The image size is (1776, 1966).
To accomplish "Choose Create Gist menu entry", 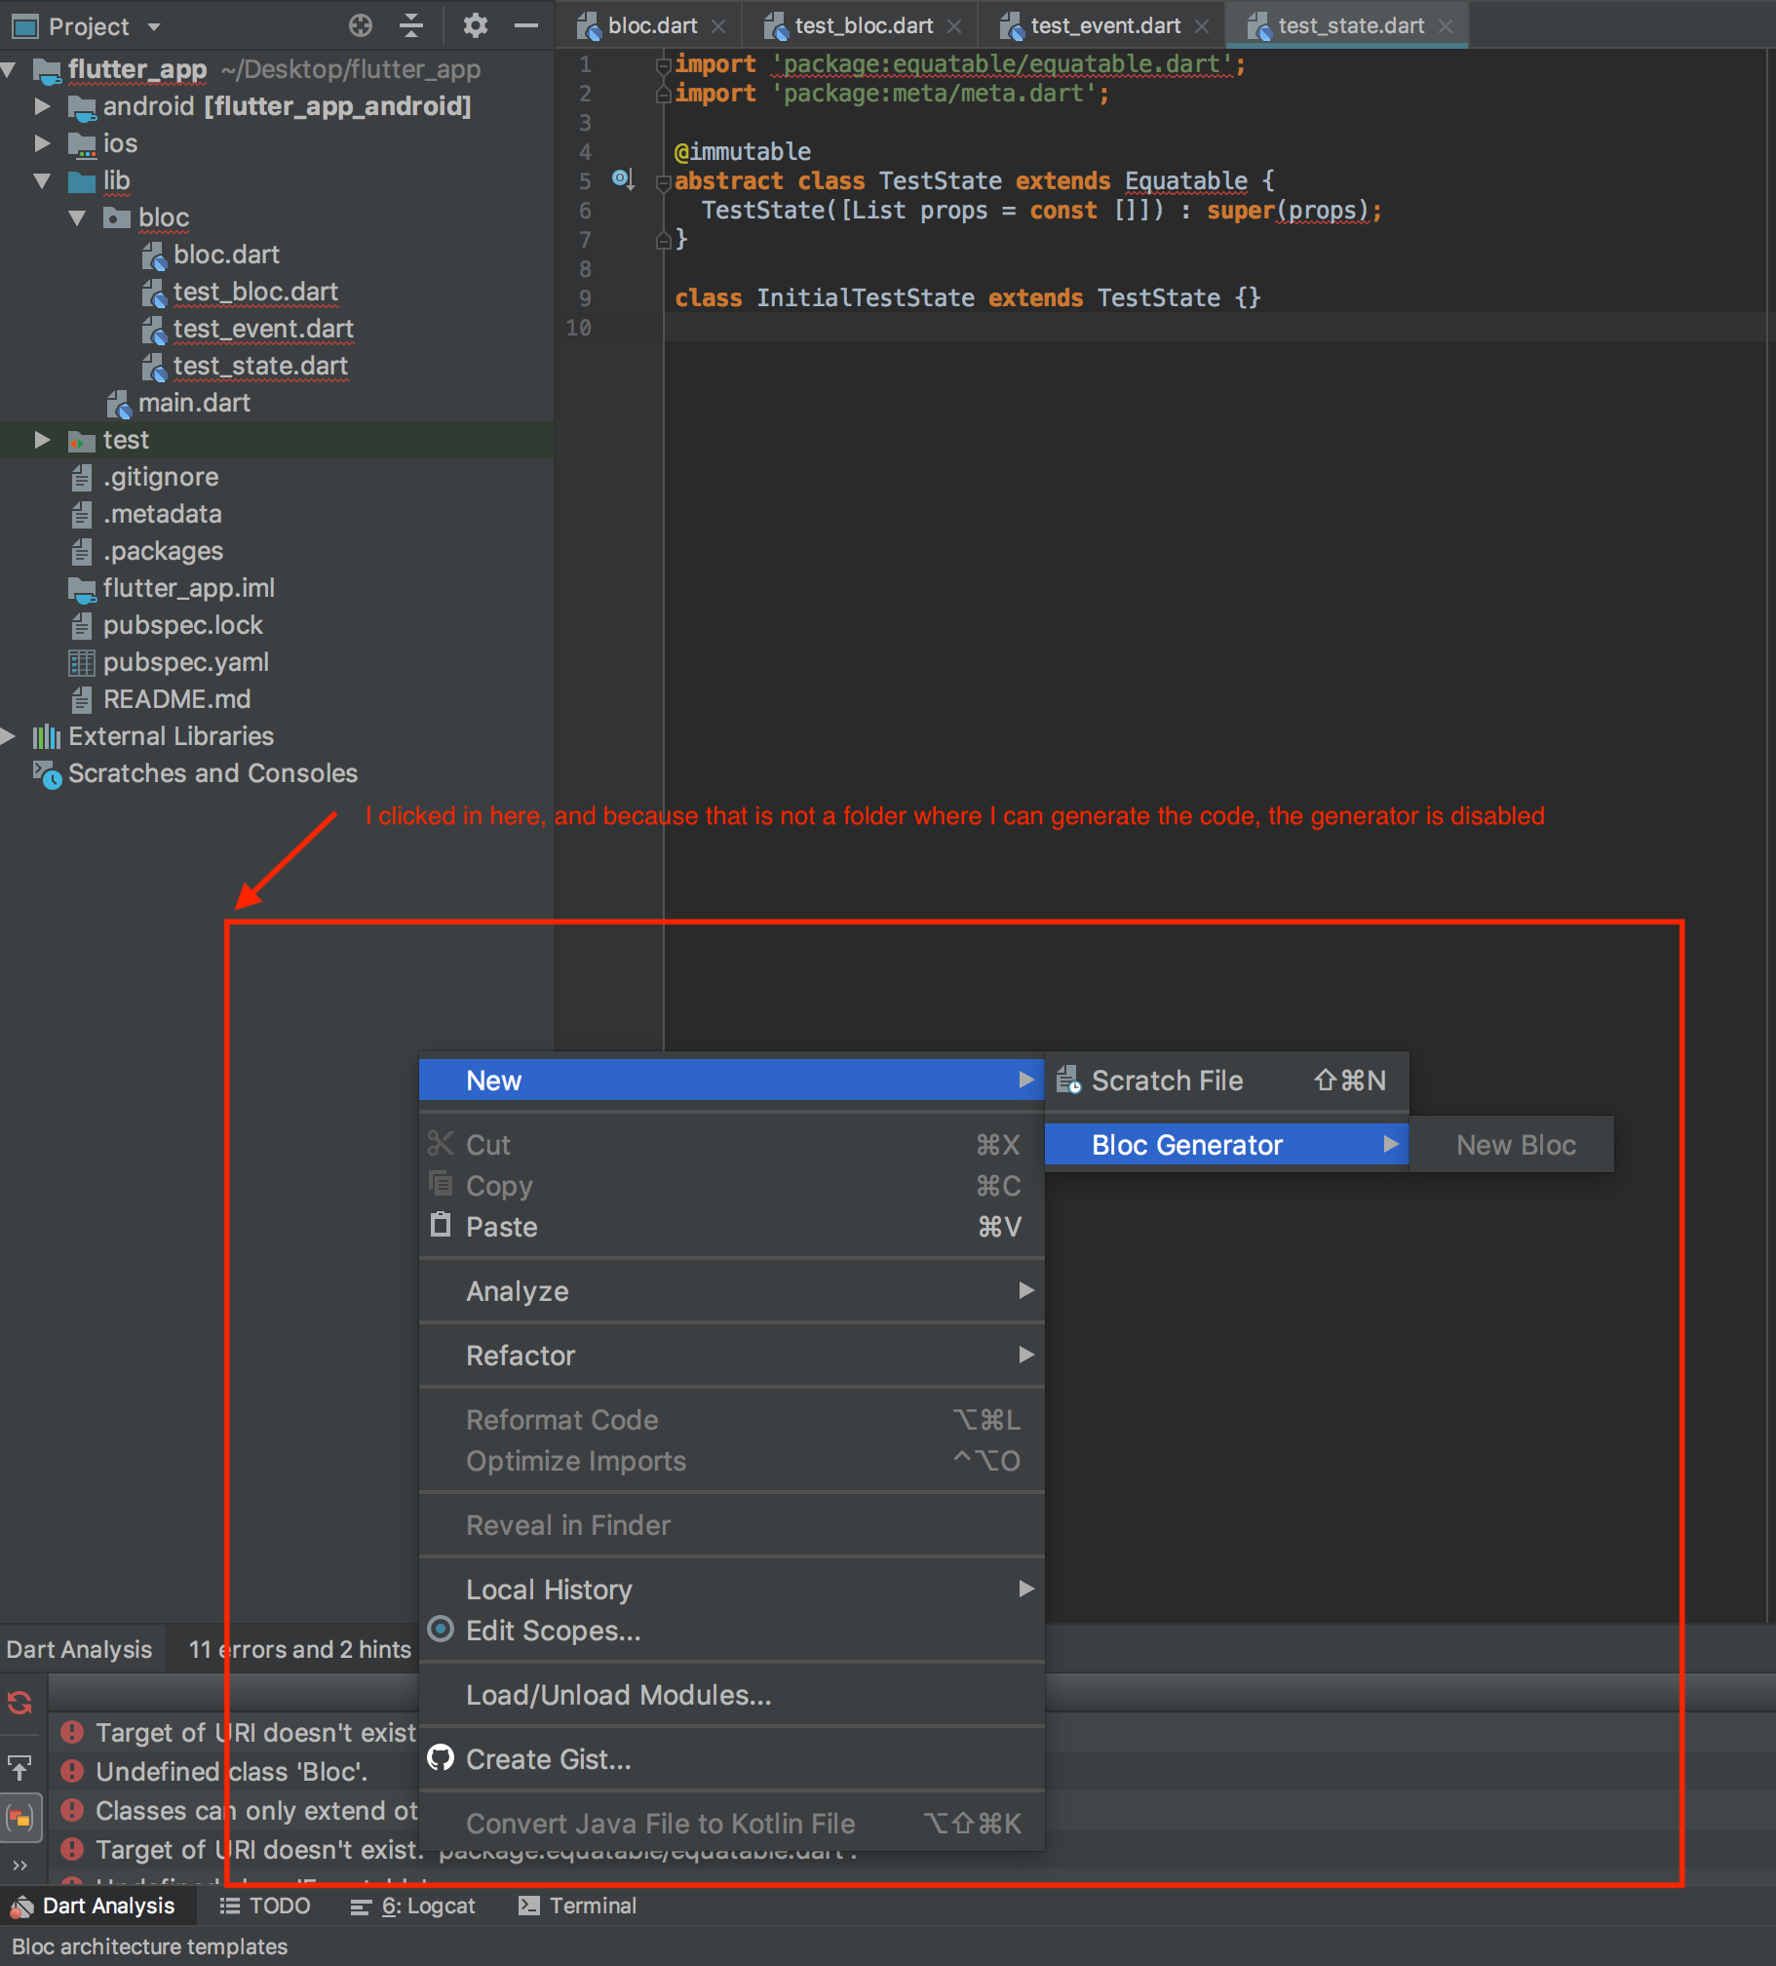I will tap(731, 1759).
